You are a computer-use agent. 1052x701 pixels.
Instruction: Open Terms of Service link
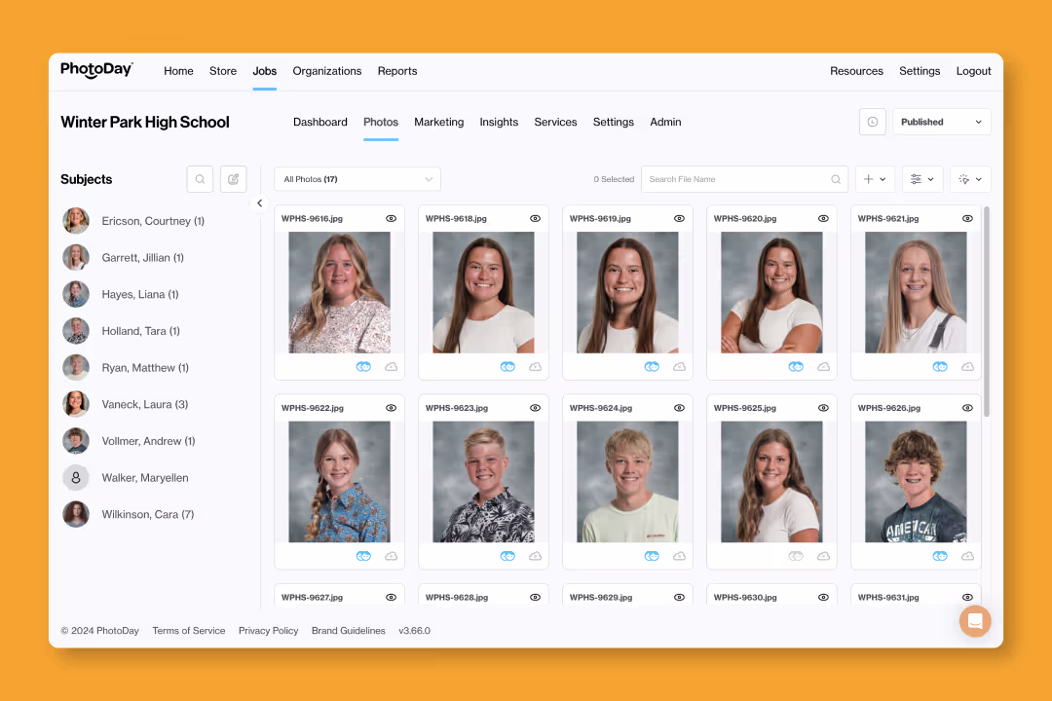click(x=189, y=631)
